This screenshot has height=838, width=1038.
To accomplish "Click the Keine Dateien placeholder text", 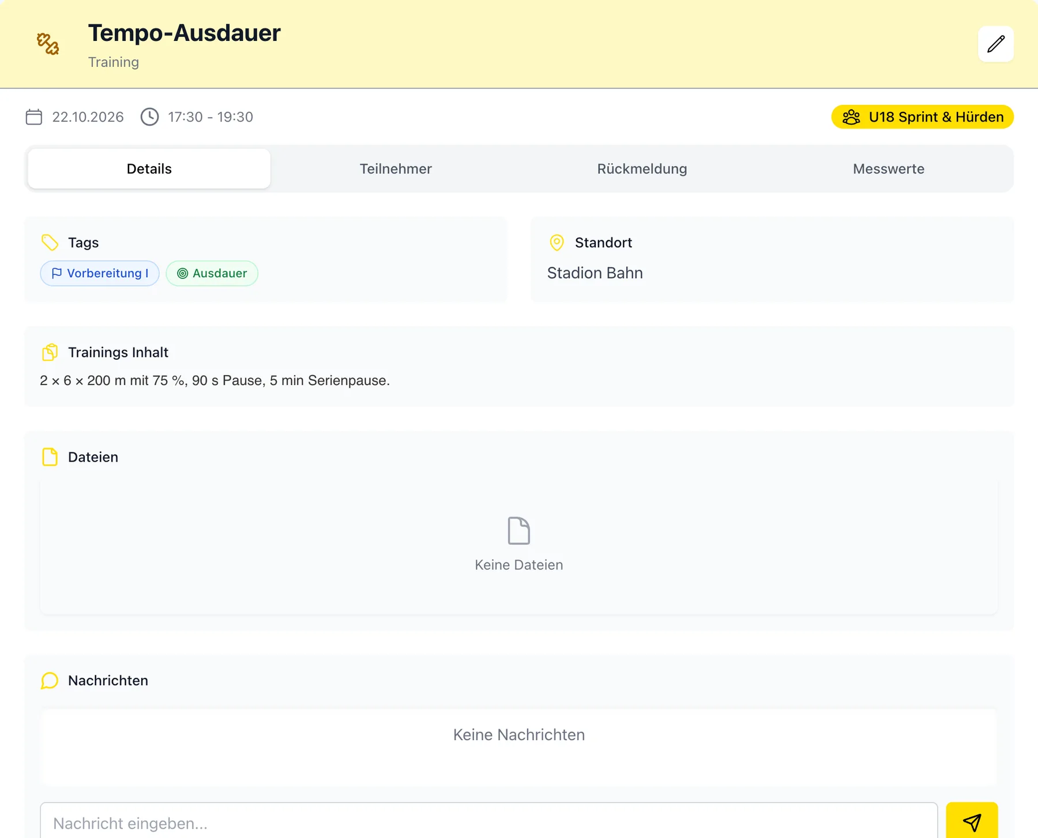I will [519, 565].
